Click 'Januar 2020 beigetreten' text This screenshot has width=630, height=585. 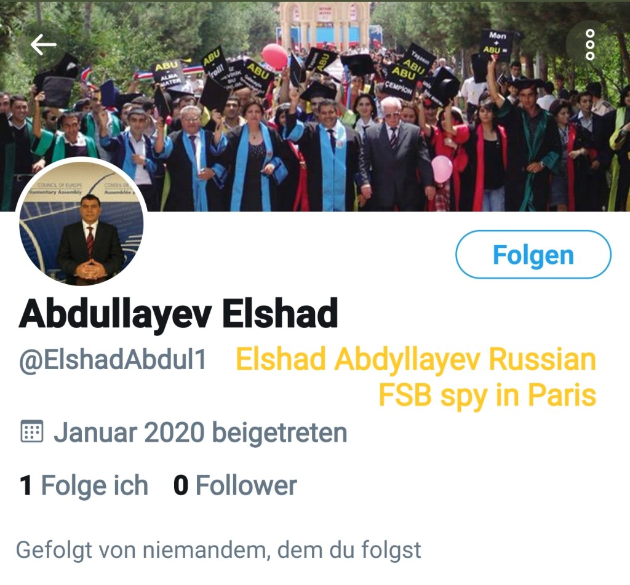pyautogui.click(x=201, y=432)
